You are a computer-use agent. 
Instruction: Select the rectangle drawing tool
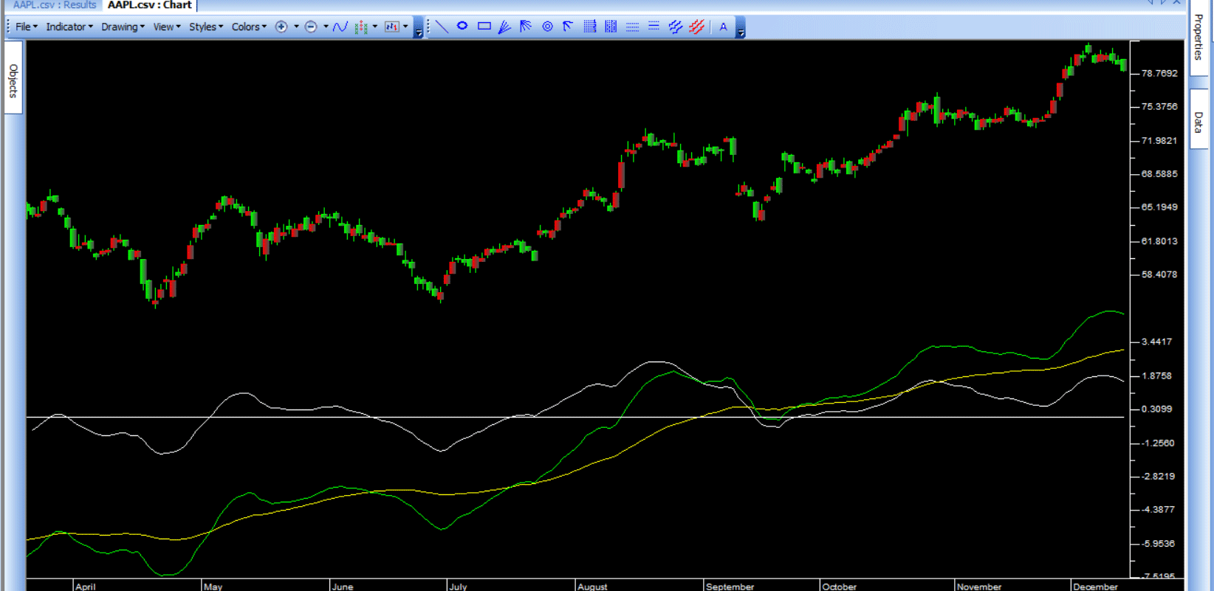(x=484, y=27)
